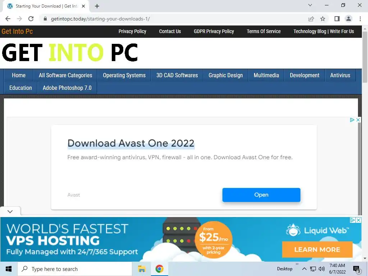Open volume control speaker icon

point(322,269)
